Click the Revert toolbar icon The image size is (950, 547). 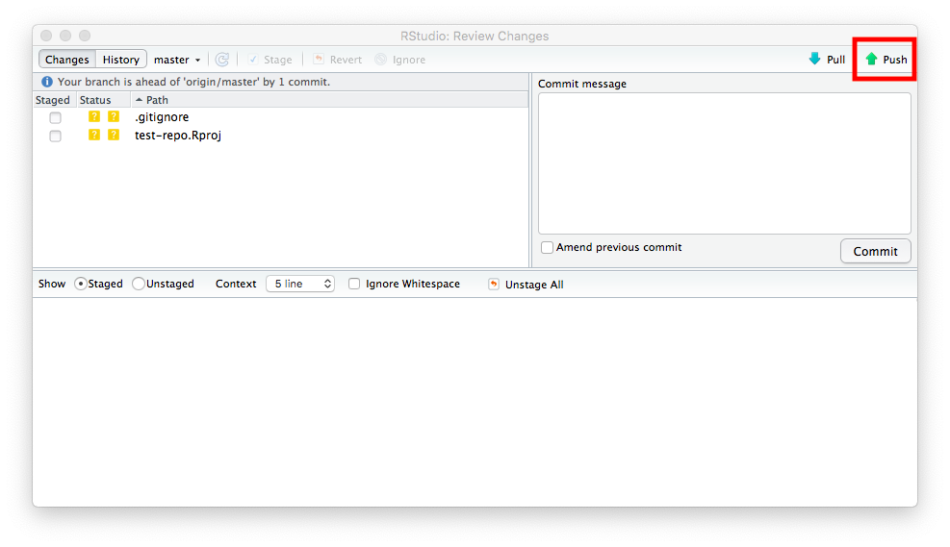[319, 60]
